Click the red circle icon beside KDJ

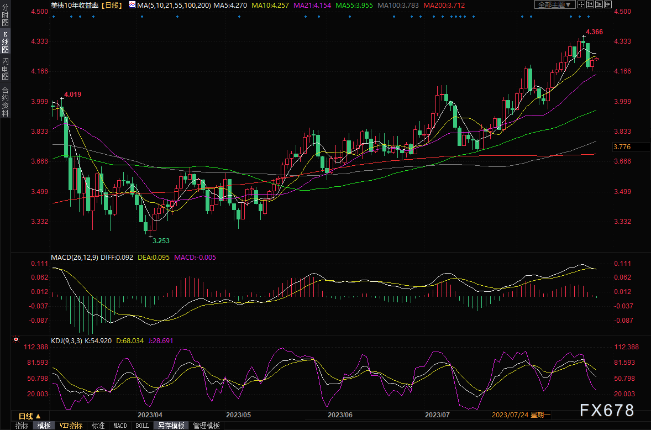16,340
